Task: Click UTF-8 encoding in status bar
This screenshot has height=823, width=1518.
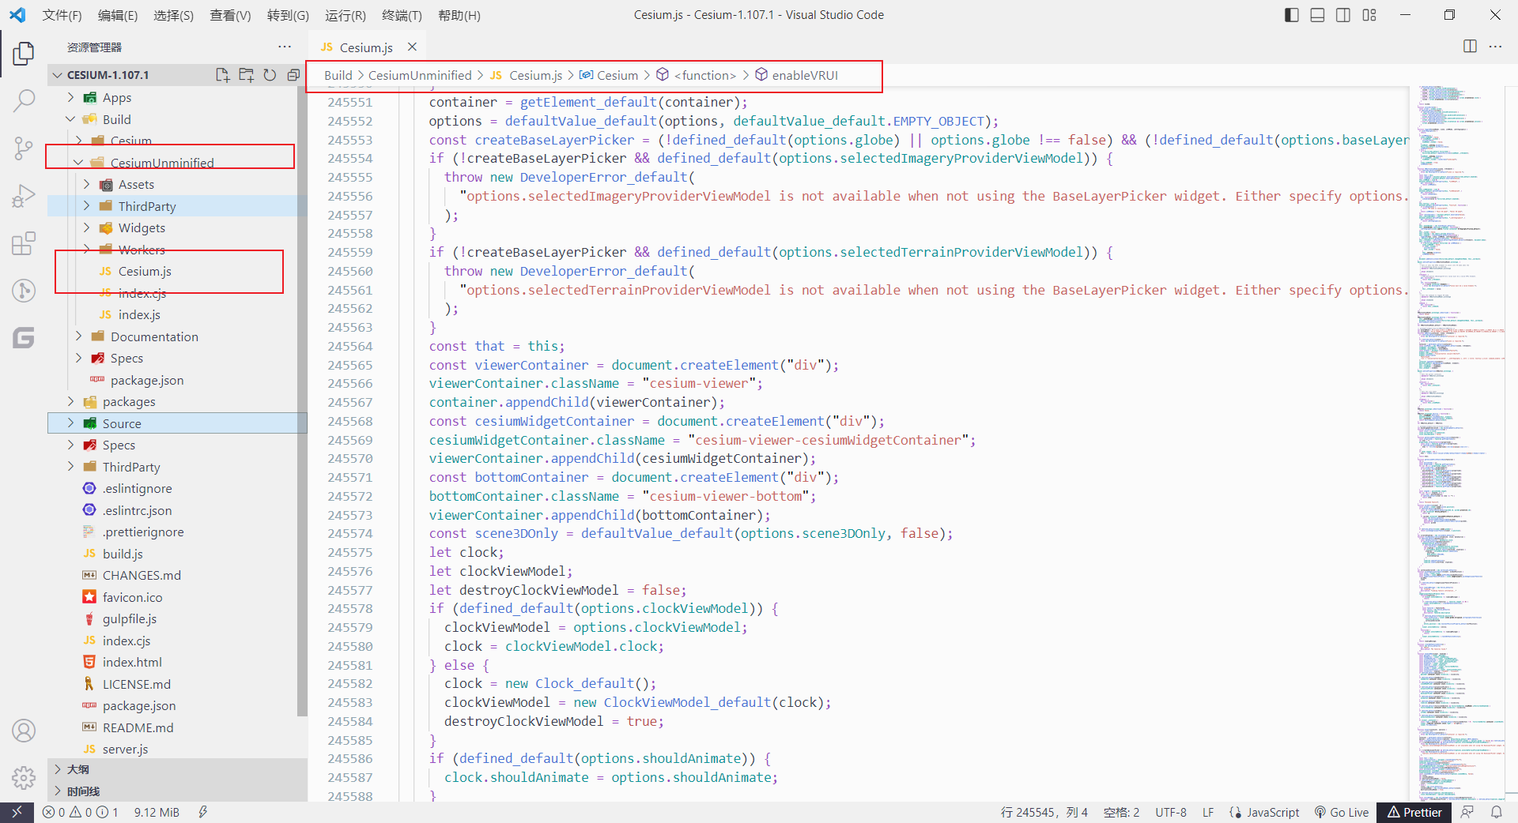Action: (x=1171, y=812)
